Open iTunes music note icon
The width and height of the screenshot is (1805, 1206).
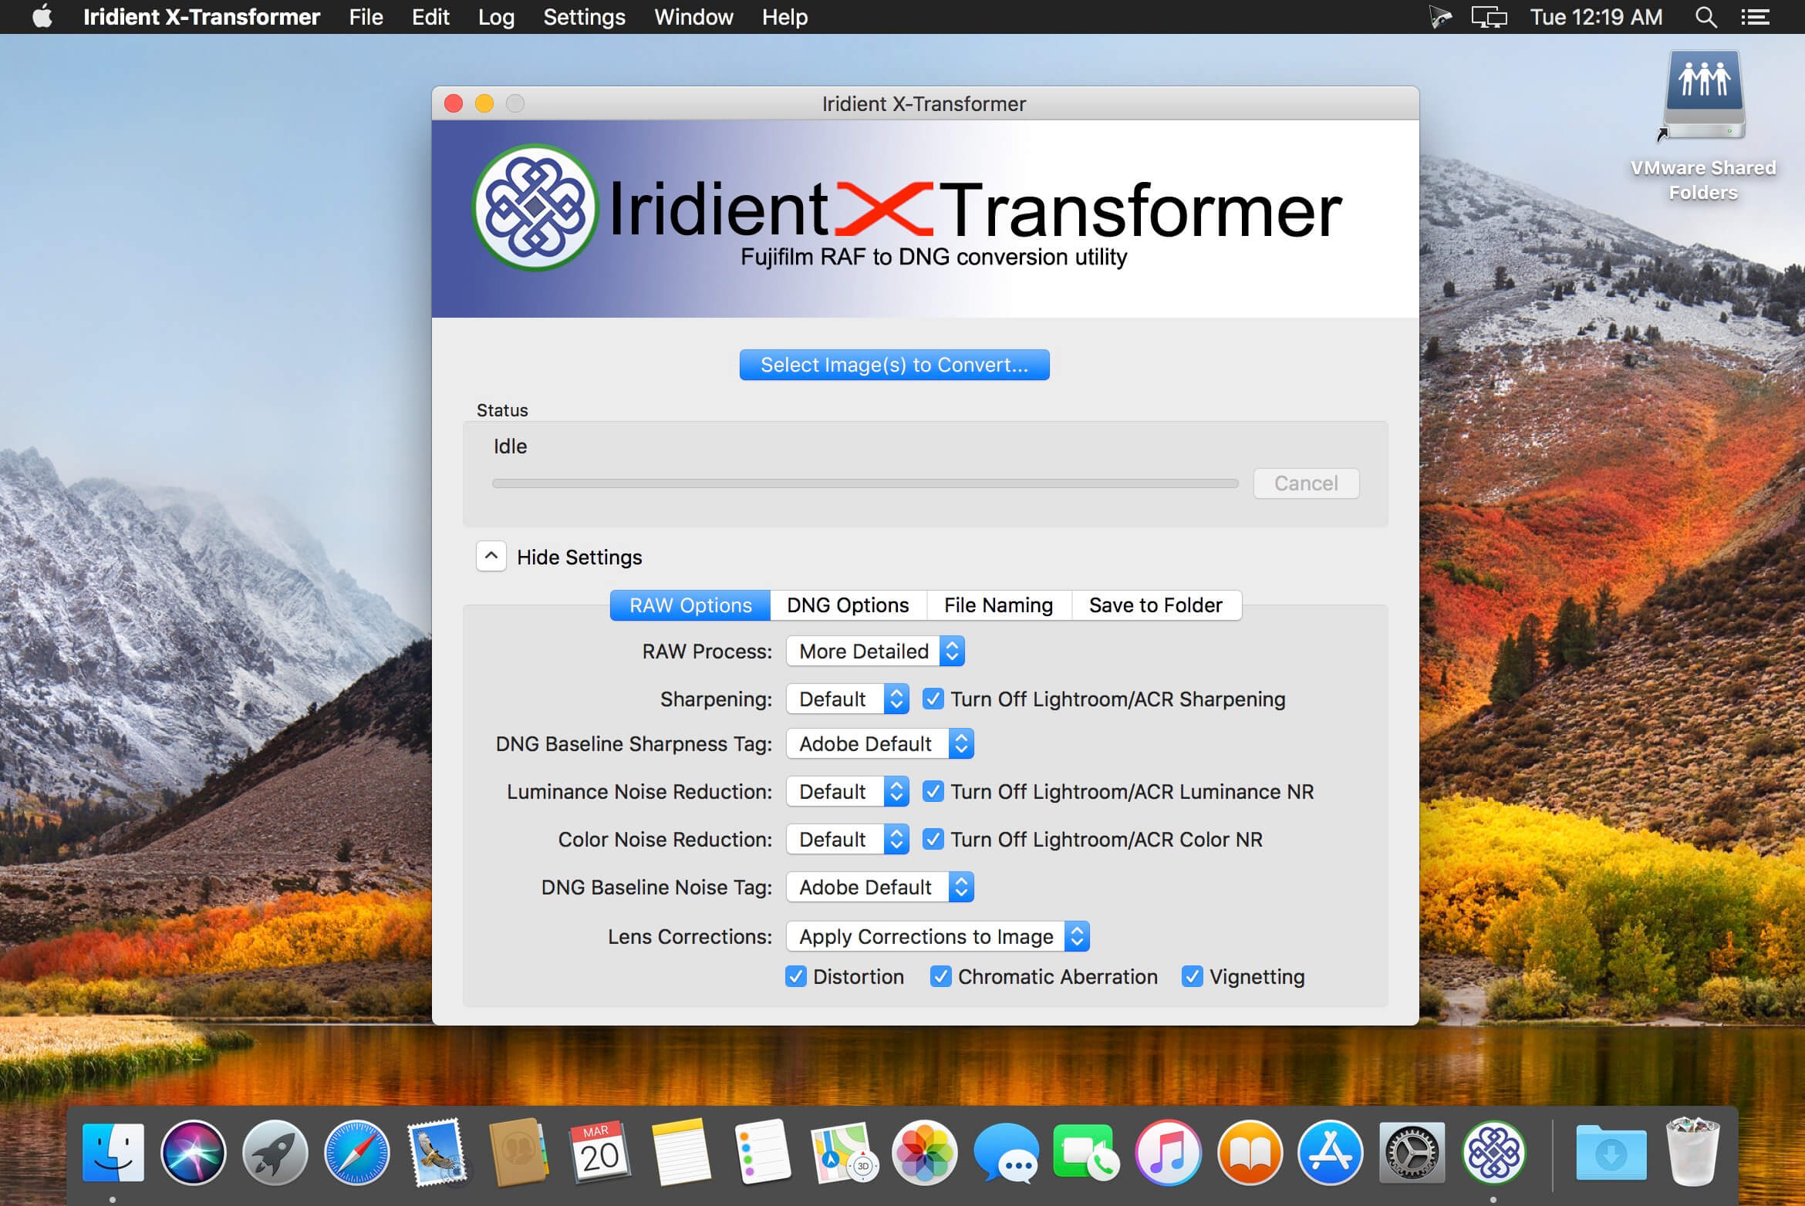pos(1168,1153)
